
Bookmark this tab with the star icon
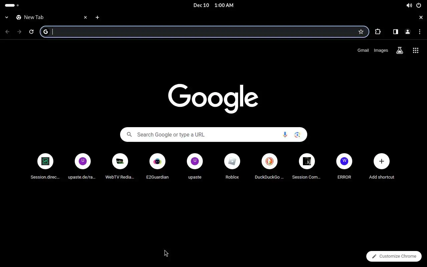pos(361,32)
